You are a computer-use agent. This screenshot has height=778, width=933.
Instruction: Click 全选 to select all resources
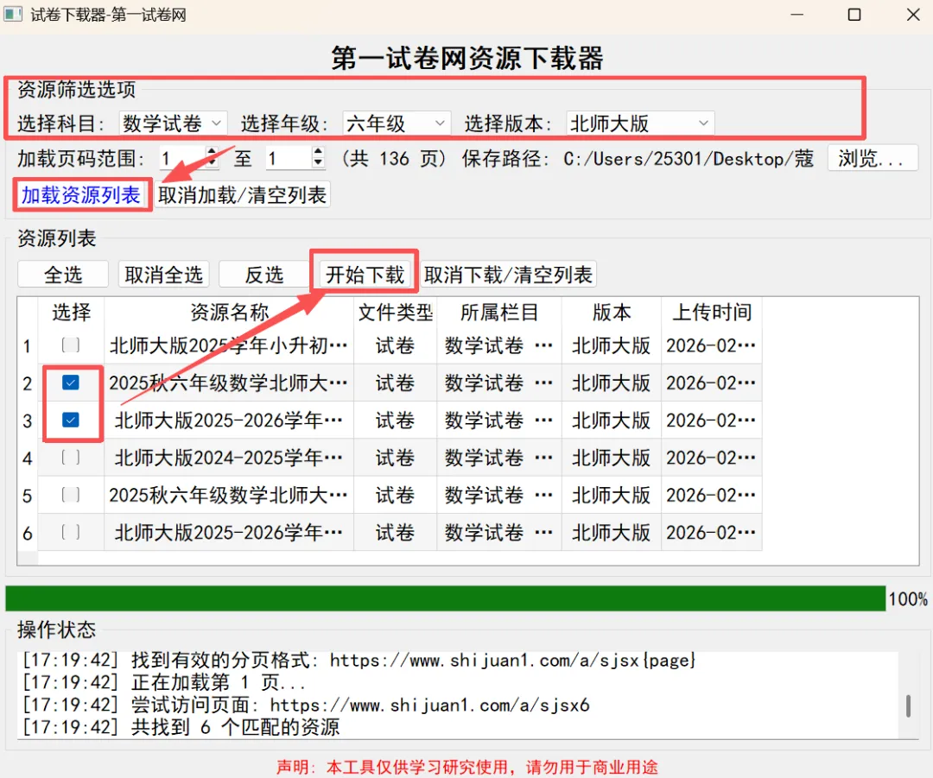tap(63, 275)
